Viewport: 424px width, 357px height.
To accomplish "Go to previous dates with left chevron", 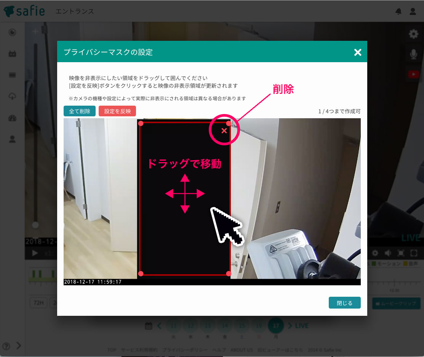I will point(159,326).
